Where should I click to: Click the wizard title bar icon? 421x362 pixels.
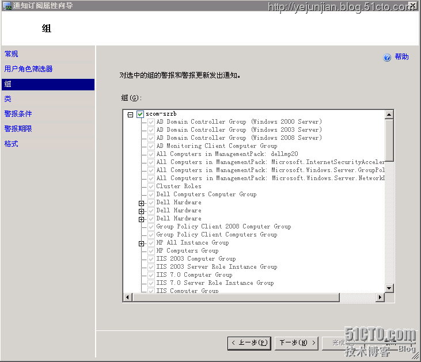pos(7,6)
